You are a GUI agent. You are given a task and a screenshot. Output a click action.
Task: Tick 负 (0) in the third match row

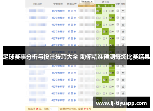110,25
